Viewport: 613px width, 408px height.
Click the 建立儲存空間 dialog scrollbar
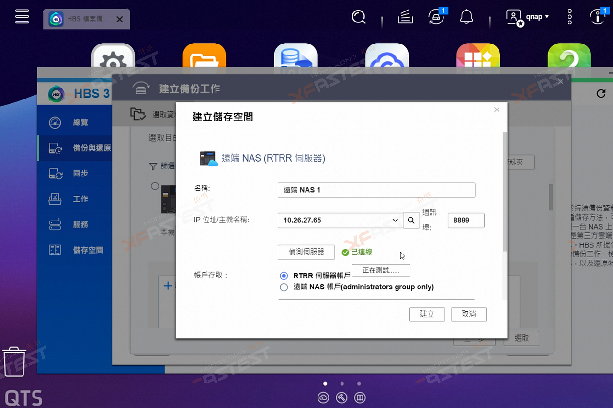(x=504, y=192)
